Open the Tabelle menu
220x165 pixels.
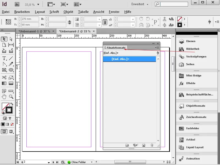[x=84, y=12]
